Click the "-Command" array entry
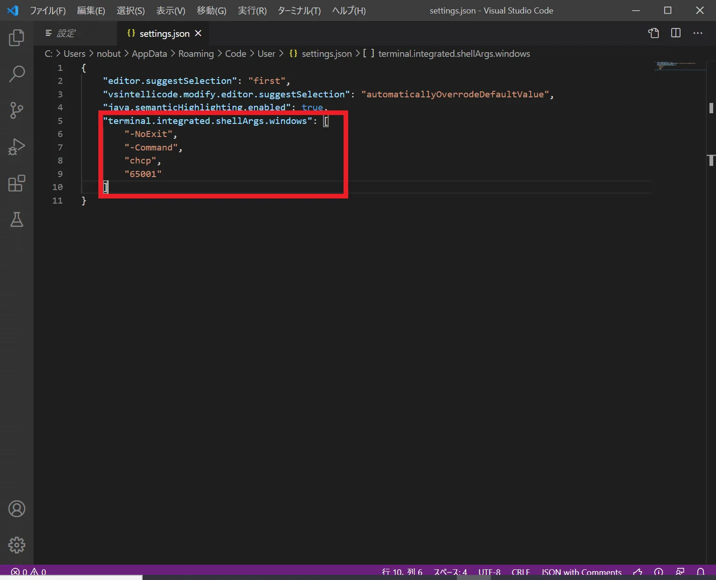The width and height of the screenshot is (716, 580). 151,147
